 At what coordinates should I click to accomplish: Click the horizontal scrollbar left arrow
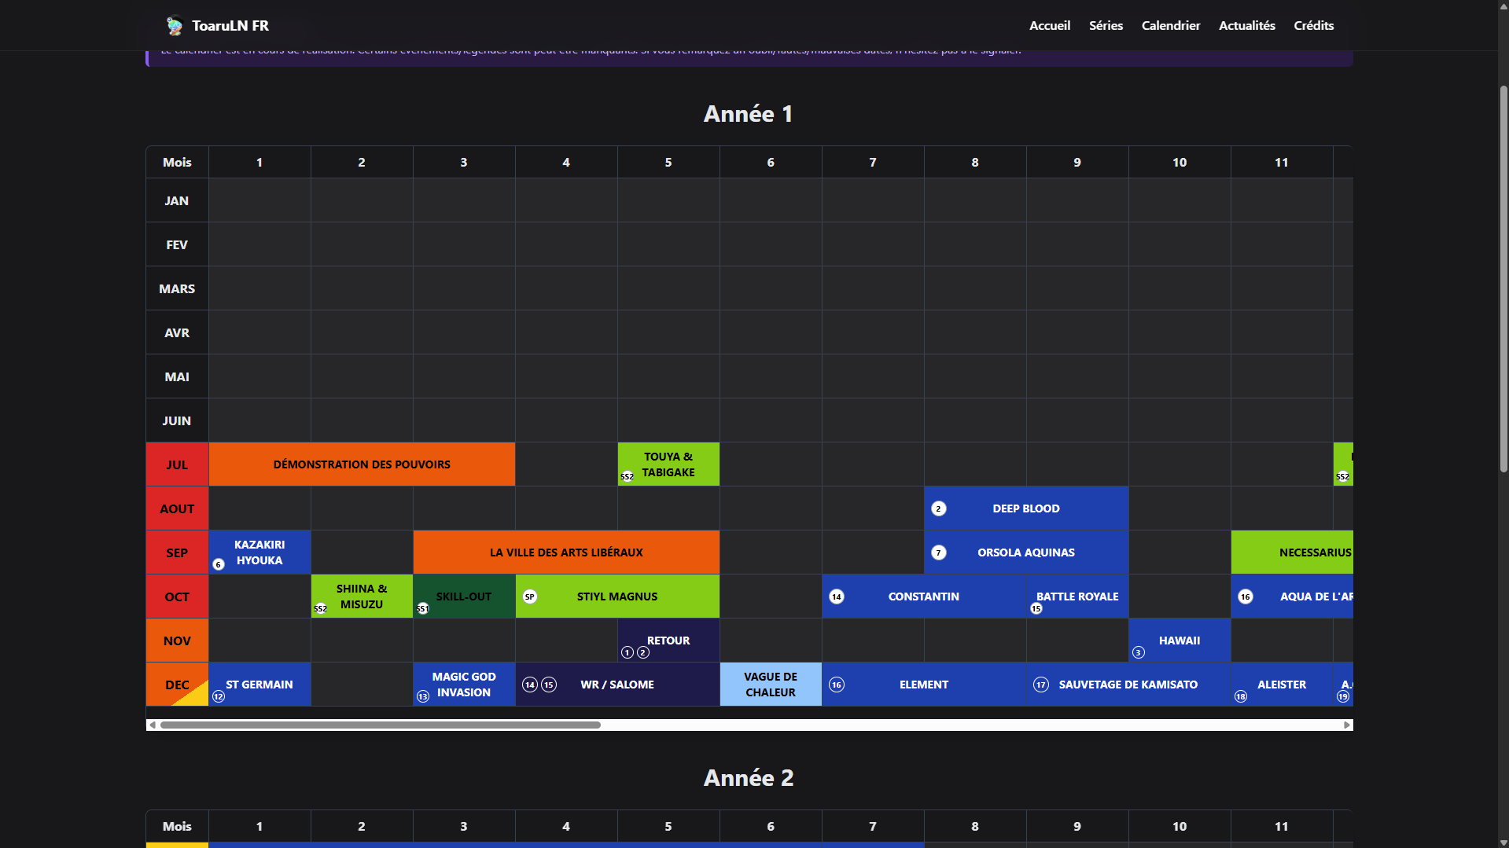point(153,725)
